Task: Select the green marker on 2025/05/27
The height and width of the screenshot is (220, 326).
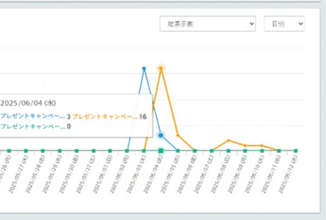Action: point(26,151)
